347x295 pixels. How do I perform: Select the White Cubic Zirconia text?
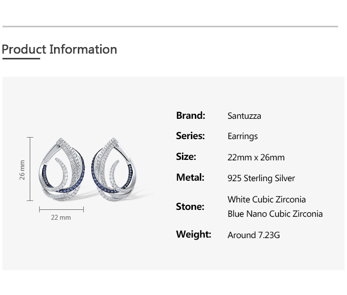267,199
